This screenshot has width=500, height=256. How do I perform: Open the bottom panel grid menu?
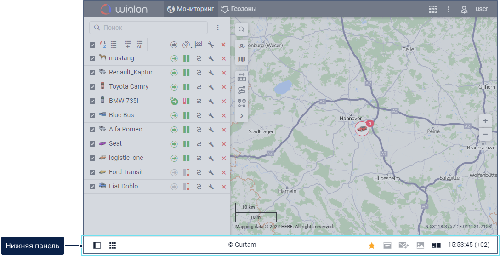(113, 245)
